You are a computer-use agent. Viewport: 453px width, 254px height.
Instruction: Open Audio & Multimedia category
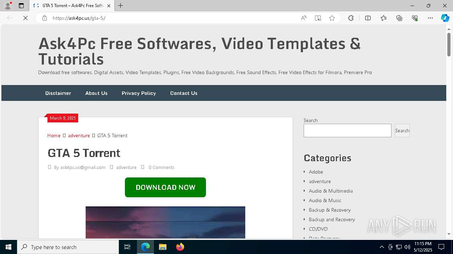click(x=331, y=191)
